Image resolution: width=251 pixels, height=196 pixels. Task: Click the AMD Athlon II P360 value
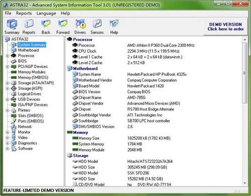(x=161, y=45)
